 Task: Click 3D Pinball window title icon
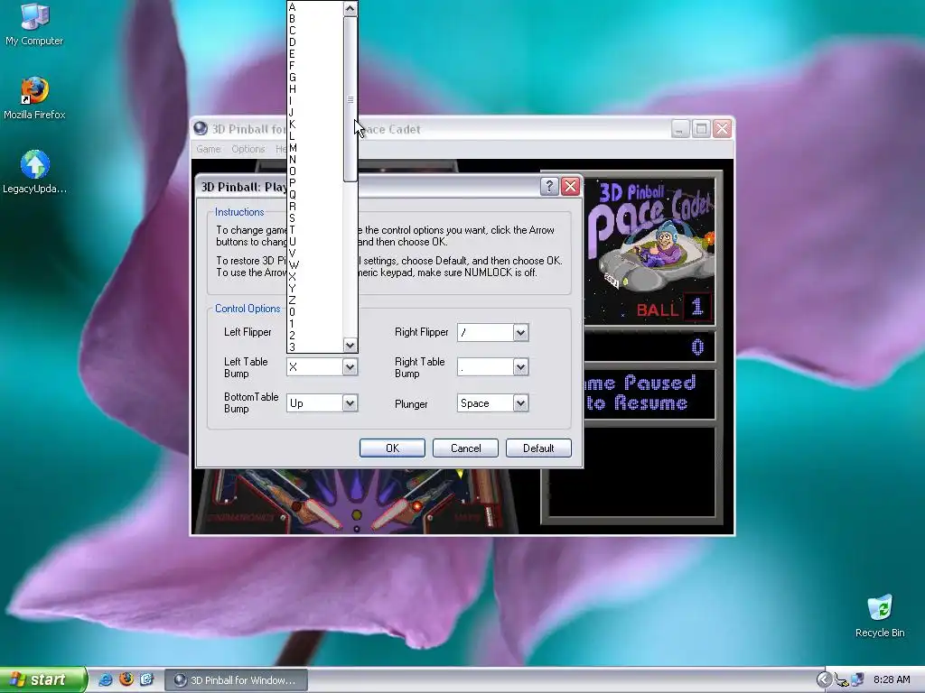201,128
